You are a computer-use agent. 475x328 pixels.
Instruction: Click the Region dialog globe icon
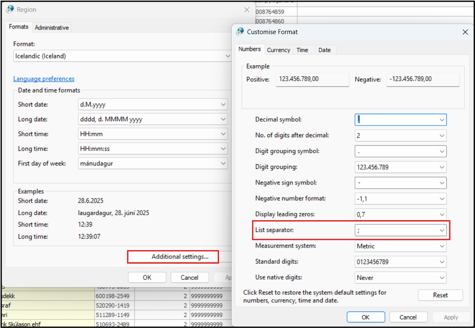point(10,9)
